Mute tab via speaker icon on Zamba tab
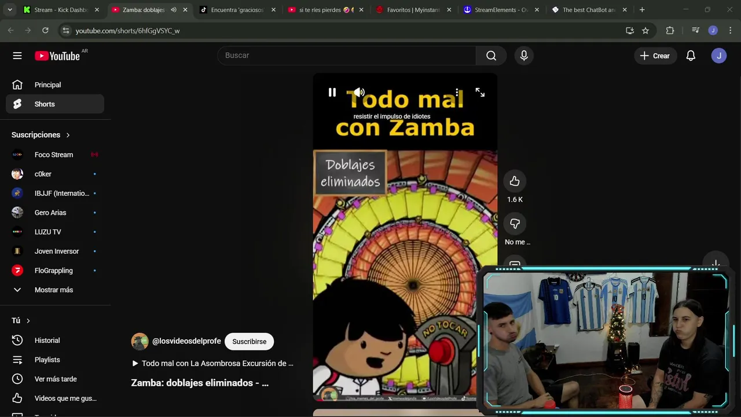This screenshot has width=741, height=417. click(174, 10)
